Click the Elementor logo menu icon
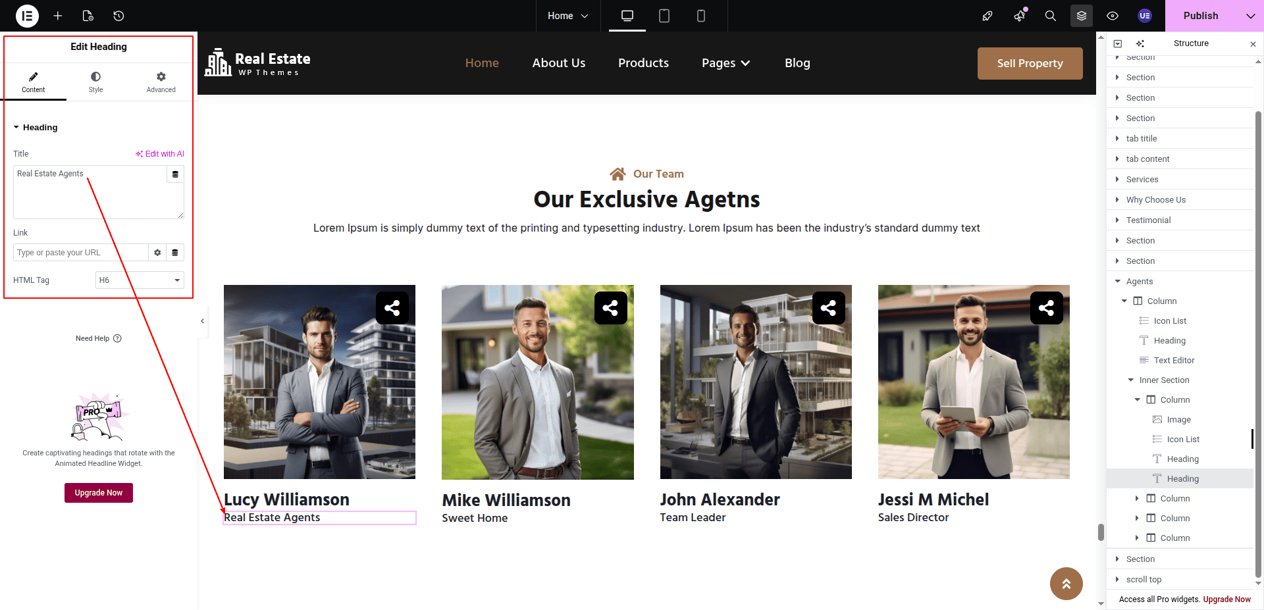The height and width of the screenshot is (610, 1264). pyautogui.click(x=27, y=16)
